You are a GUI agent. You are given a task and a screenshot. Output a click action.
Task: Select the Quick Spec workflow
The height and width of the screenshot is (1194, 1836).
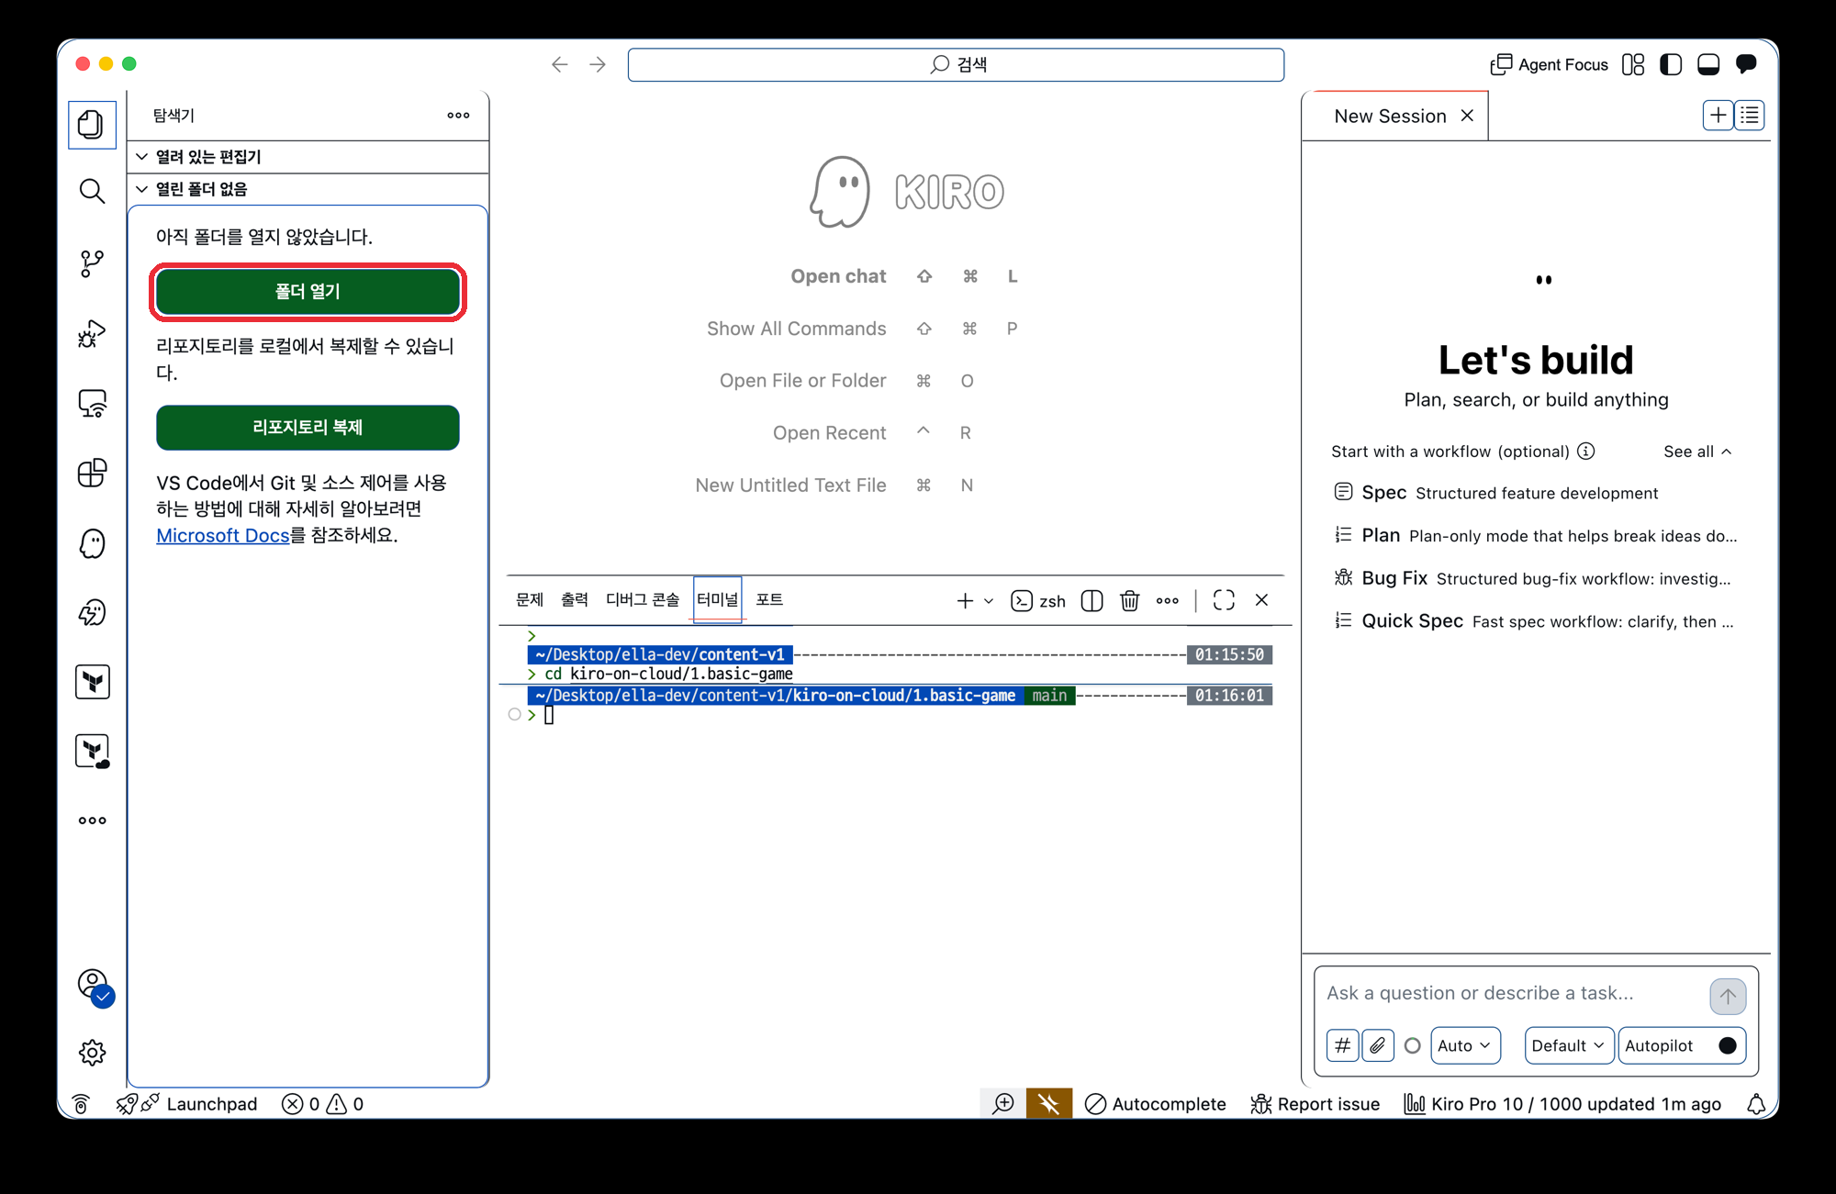(x=1535, y=621)
